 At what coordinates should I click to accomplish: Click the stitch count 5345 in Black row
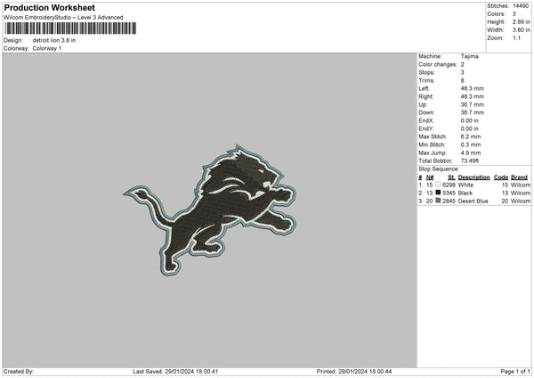pos(449,193)
